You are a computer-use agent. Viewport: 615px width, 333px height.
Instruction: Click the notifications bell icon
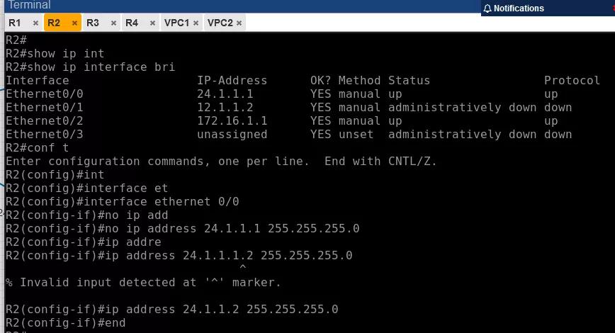[x=487, y=9]
